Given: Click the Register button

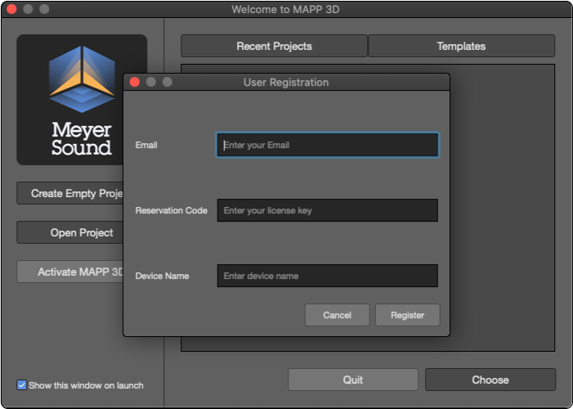Looking at the screenshot, I should coord(407,315).
